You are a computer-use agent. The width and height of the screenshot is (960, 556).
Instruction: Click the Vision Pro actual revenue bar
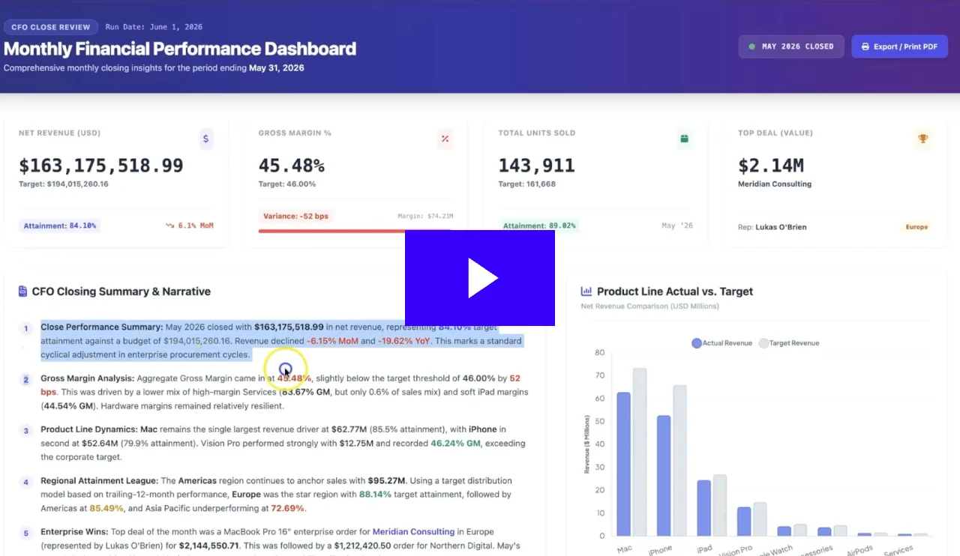click(x=744, y=522)
